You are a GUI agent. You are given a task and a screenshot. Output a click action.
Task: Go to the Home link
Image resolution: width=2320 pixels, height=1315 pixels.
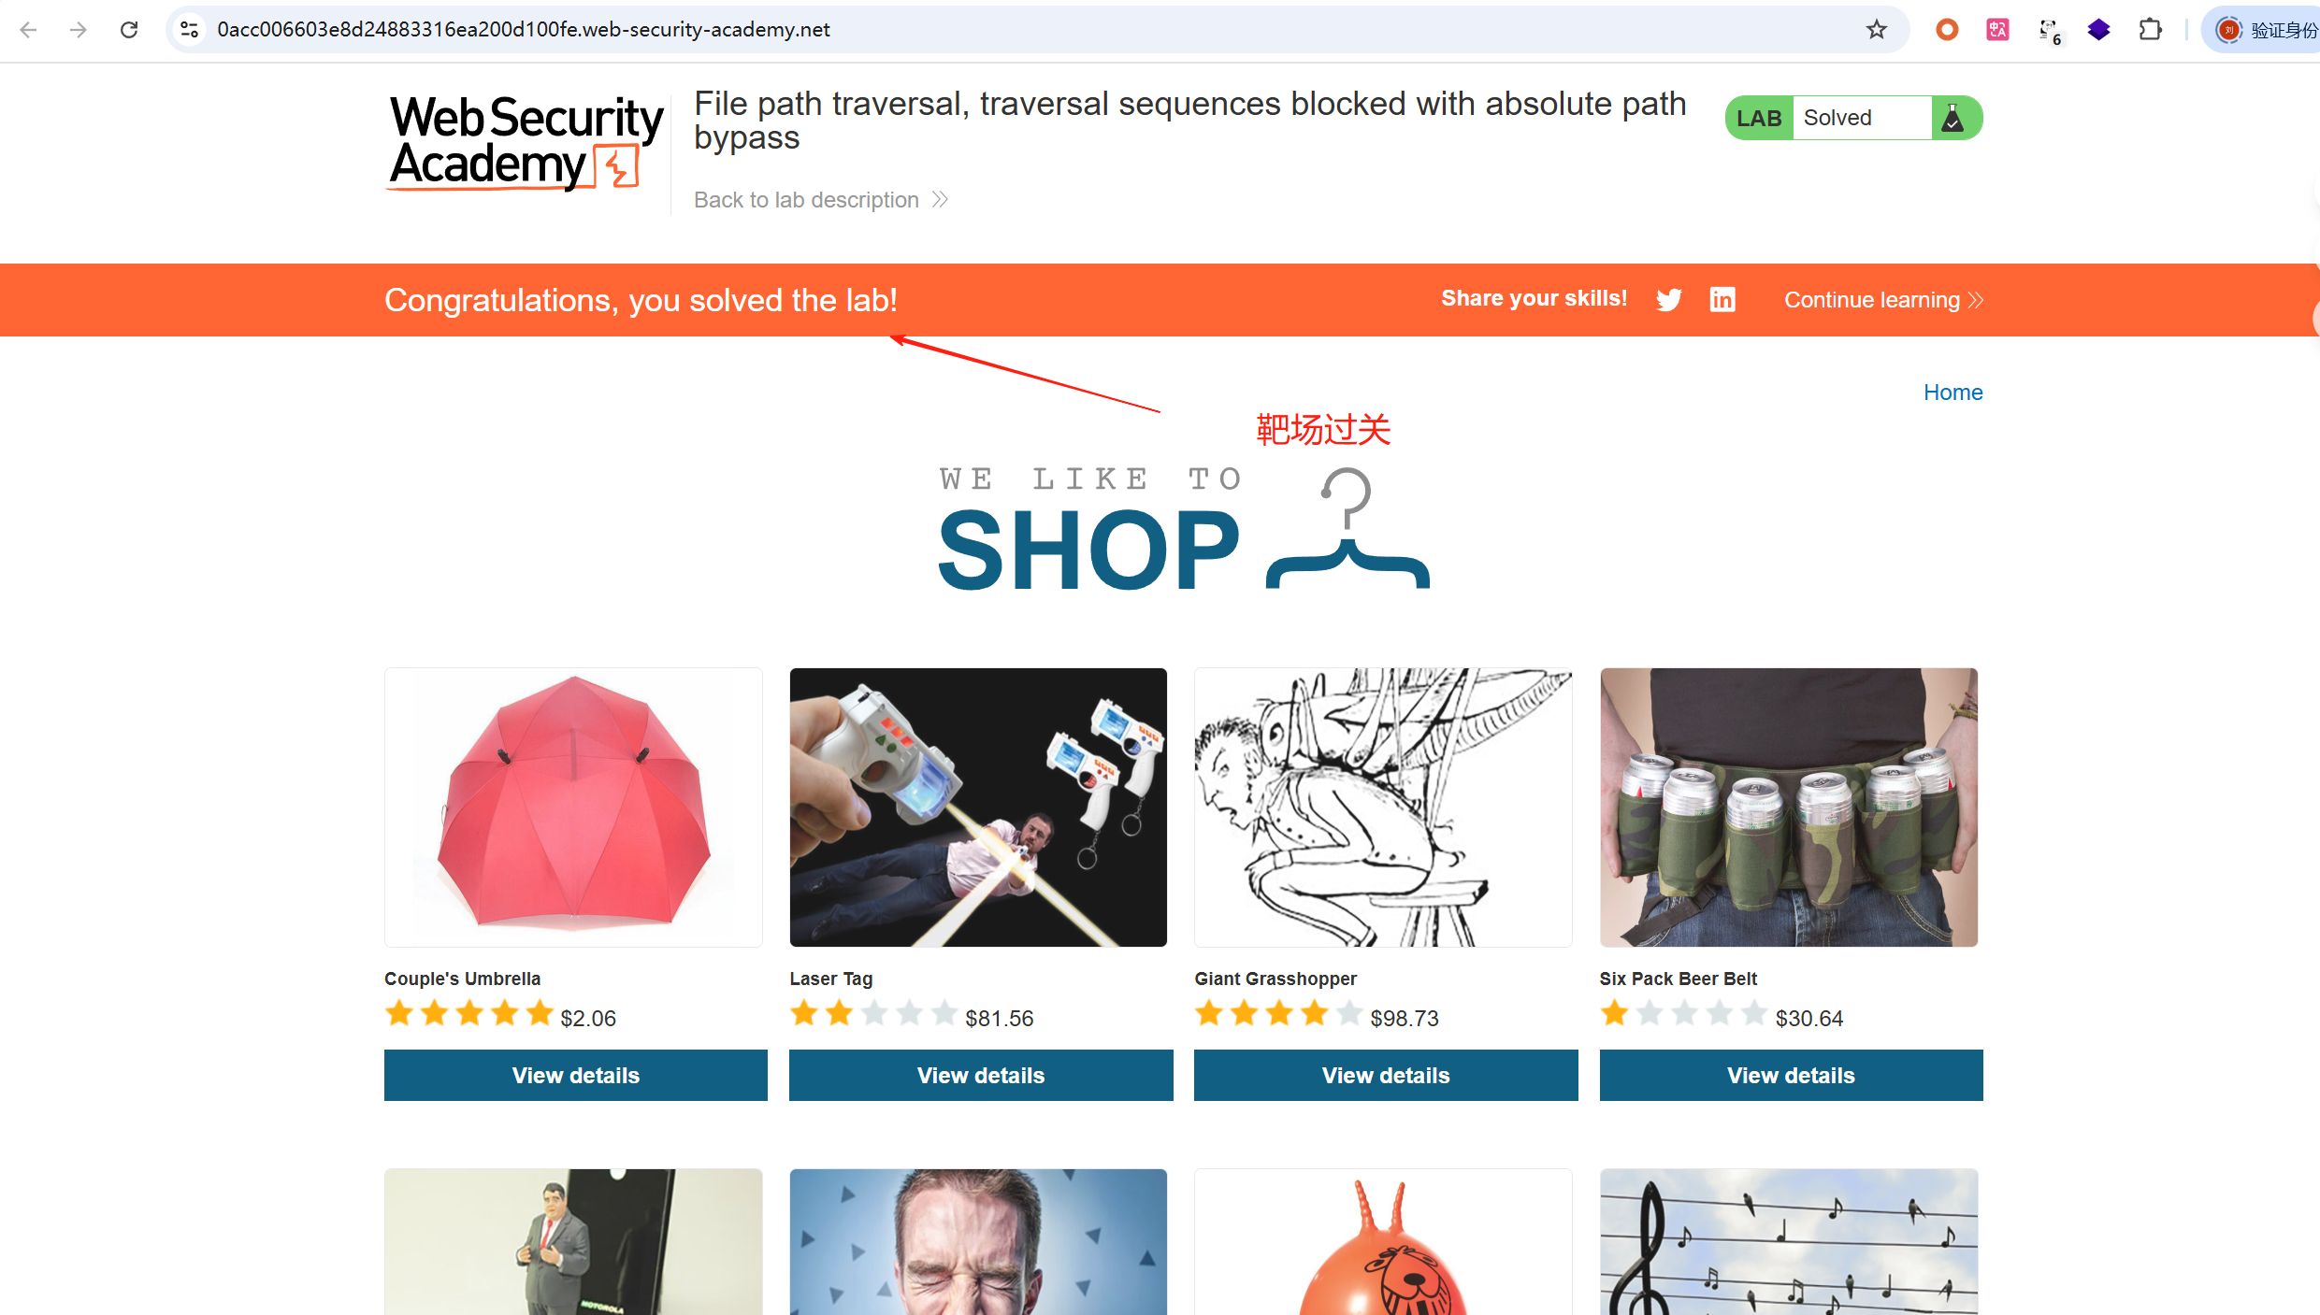1953,393
